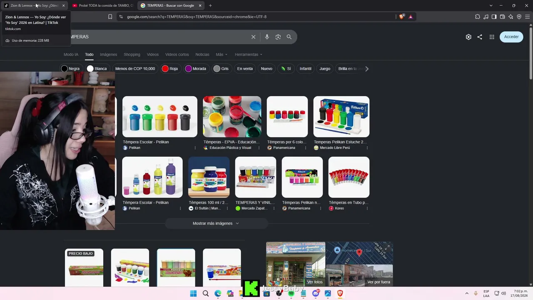Open the Google apps grid
Screen dimensions: 533x300
(x=492, y=37)
